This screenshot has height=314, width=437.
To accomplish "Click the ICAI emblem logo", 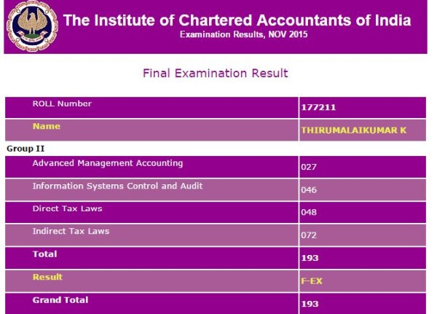I will tap(31, 28).
